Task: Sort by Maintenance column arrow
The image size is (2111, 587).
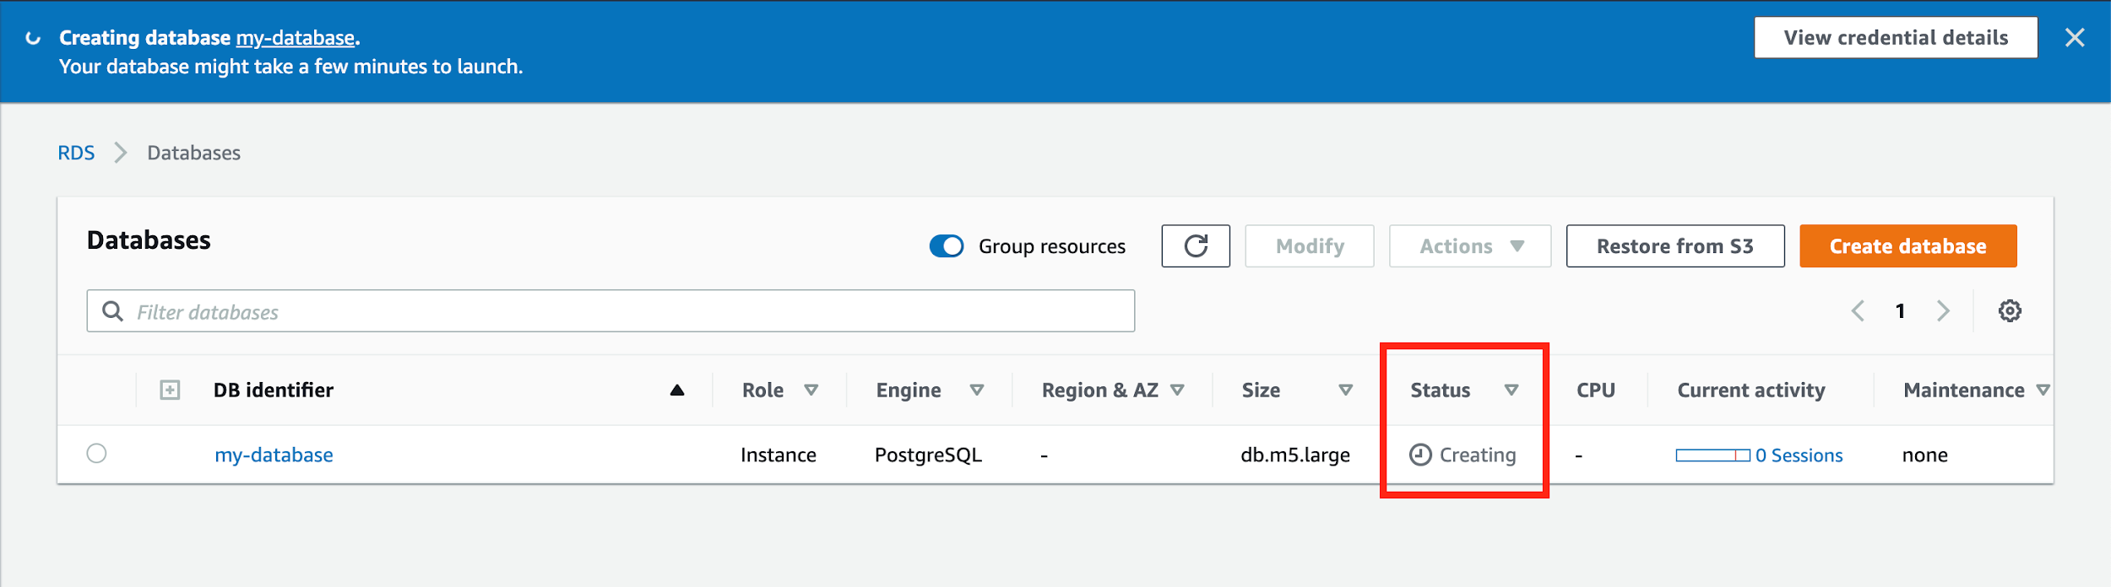Action: 2043,390
